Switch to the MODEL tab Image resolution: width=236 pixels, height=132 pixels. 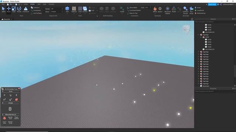pyautogui.click(x=32, y=4)
